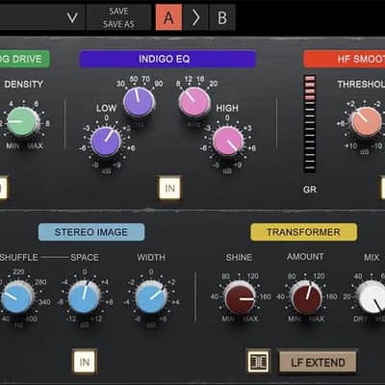Viewport: 385px width, 385px height.
Task: Click the GR gain reduction meter
Action: coord(310,123)
